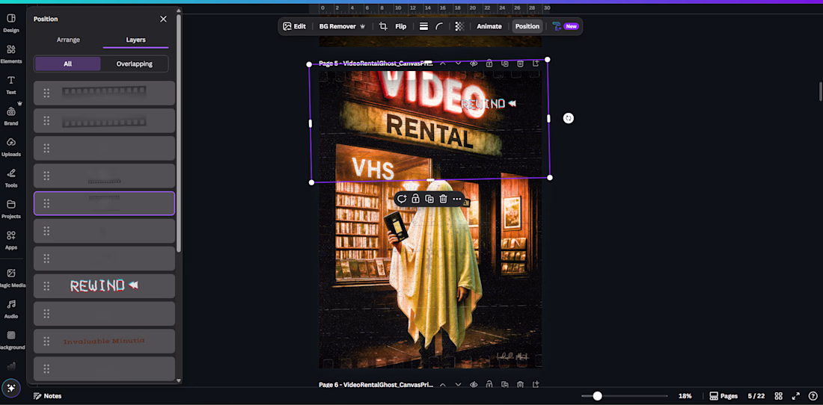Click the Edit image button

(x=294, y=26)
